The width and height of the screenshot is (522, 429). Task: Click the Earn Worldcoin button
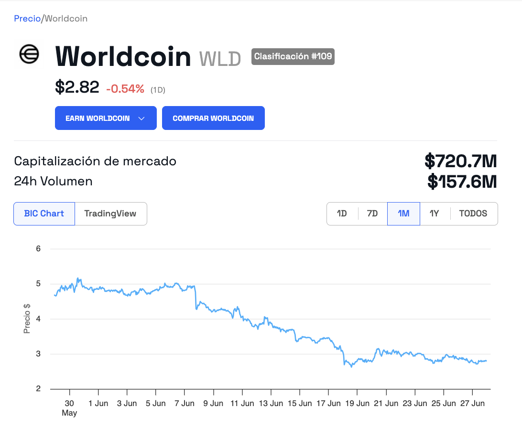[106, 118]
